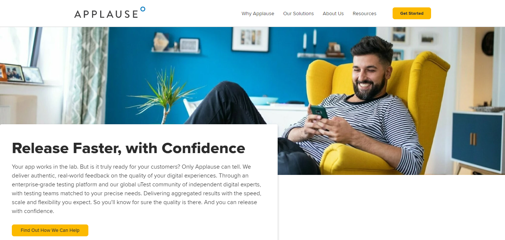Click the Find Out How We Can Help button

click(x=50, y=230)
